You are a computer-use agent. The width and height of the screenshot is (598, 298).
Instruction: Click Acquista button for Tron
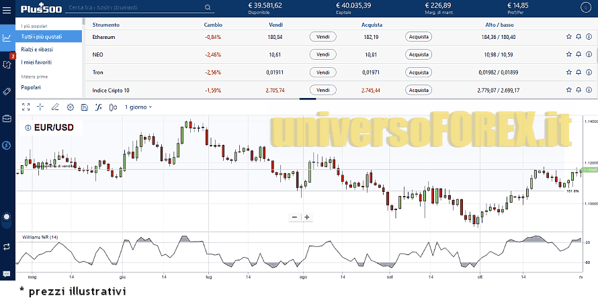point(418,72)
